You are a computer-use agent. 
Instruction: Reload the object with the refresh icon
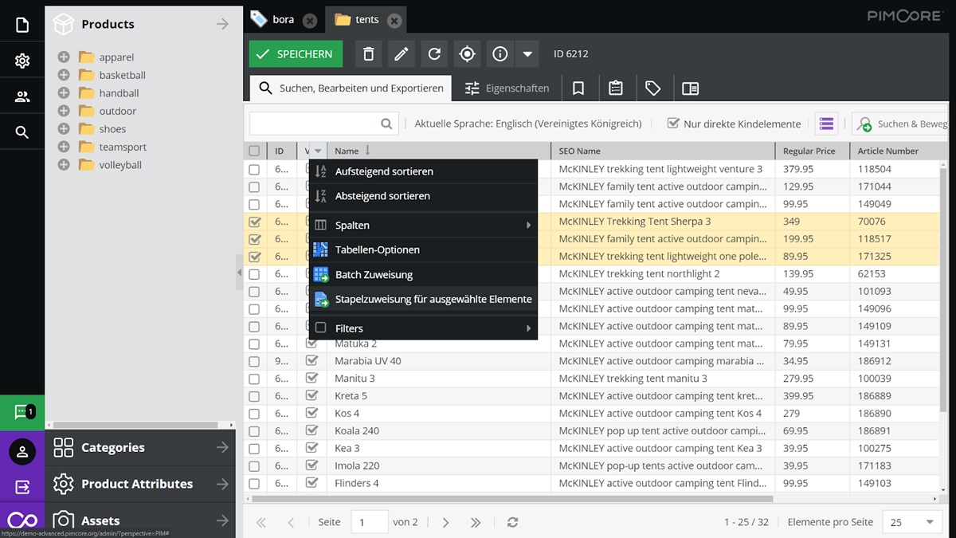pos(434,54)
